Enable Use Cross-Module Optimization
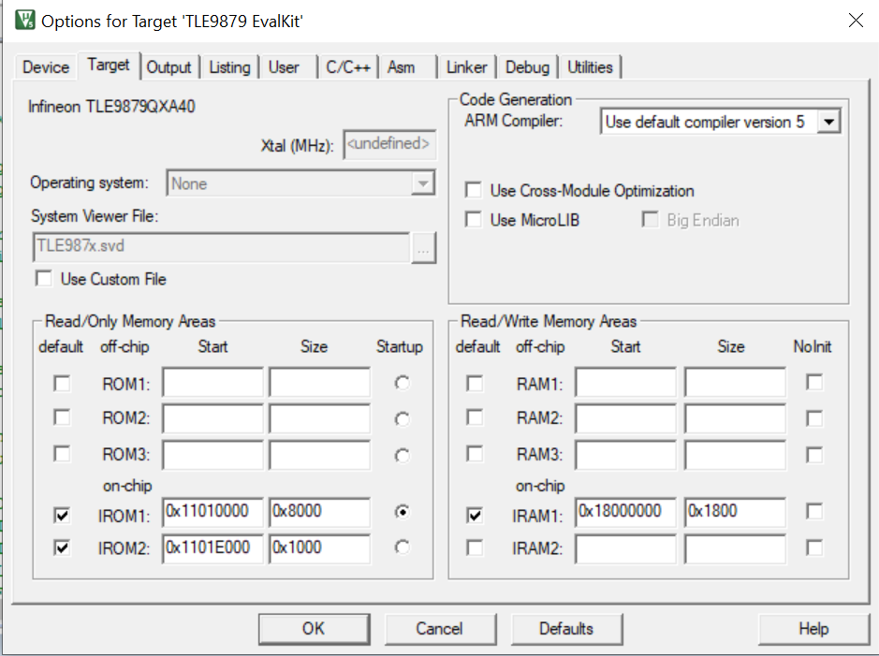879x656 pixels. (x=474, y=189)
